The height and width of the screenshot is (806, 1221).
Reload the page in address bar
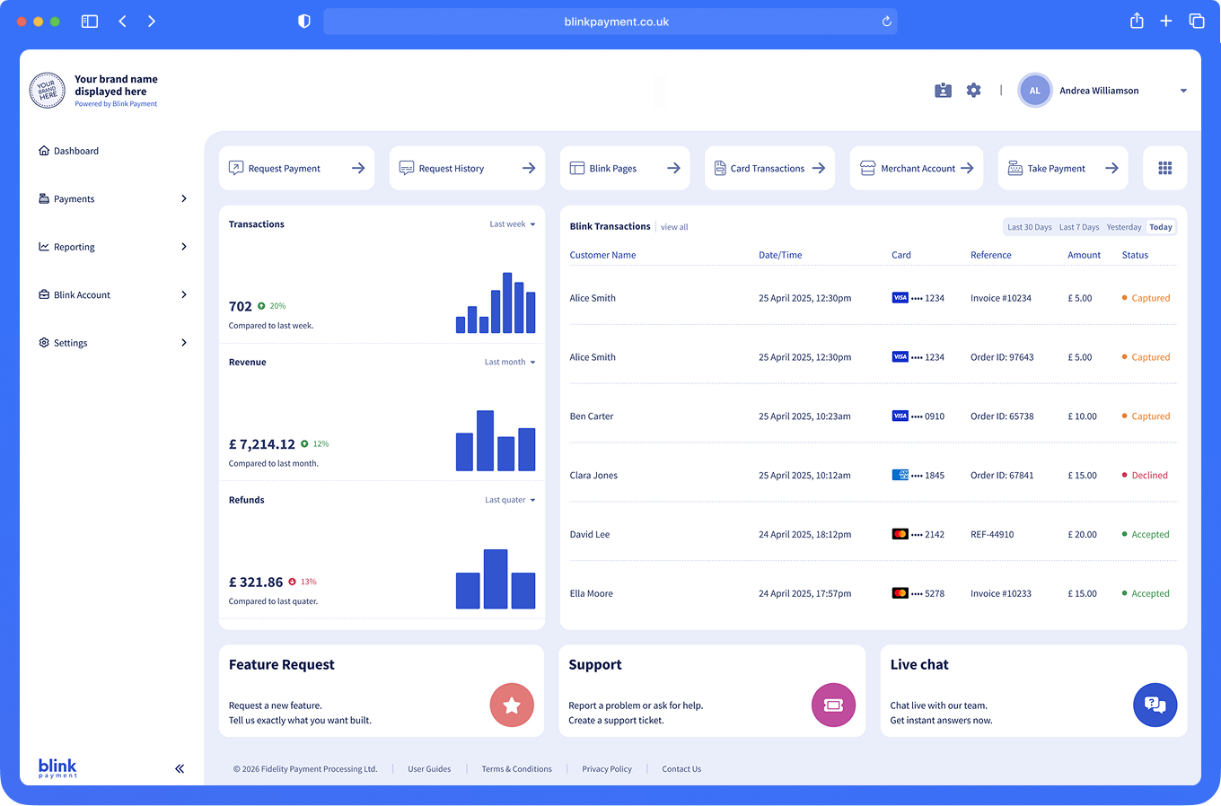click(x=886, y=22)
